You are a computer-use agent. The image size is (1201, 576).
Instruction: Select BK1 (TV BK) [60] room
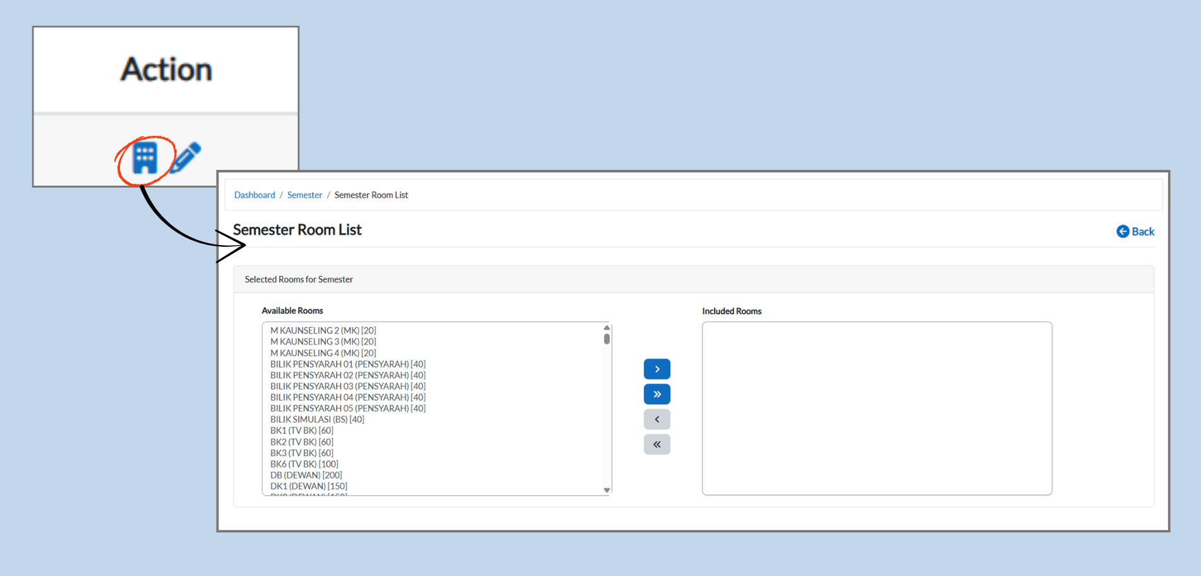pos(301,431)
